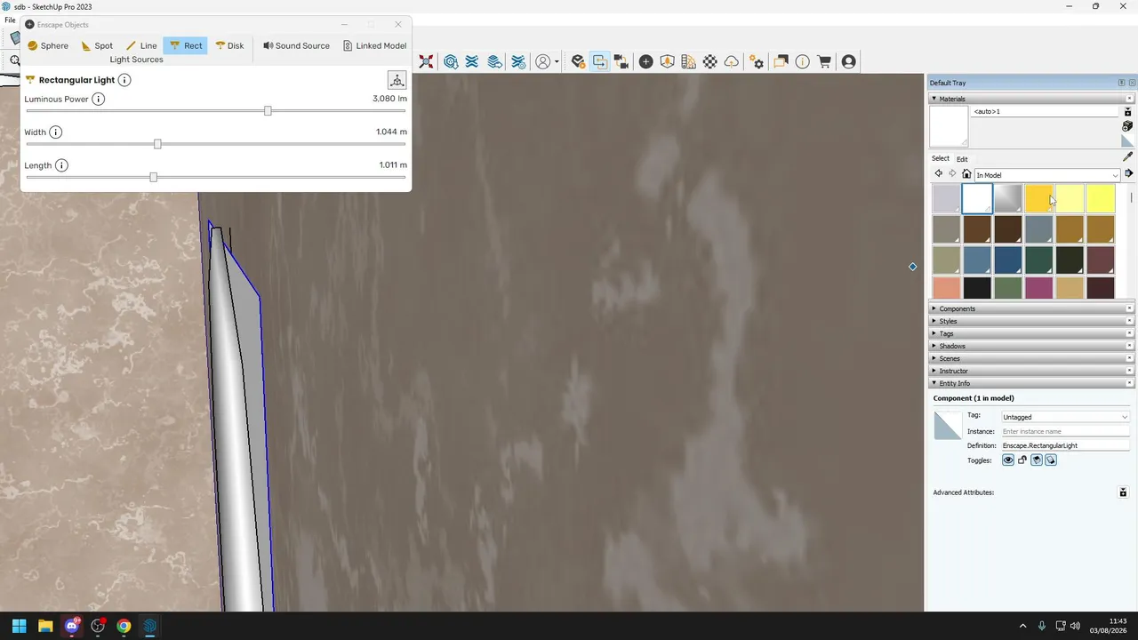Toggle the entity lock icon
This screenshot has height=640, width=1138.
[1022, 460]
